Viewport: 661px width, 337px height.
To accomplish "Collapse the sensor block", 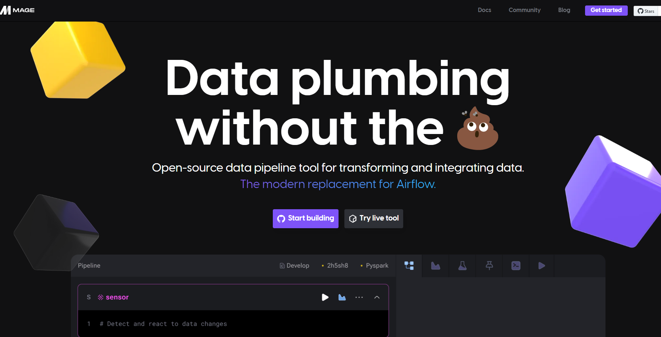I will pyautogui.click(x=377, y=297).
